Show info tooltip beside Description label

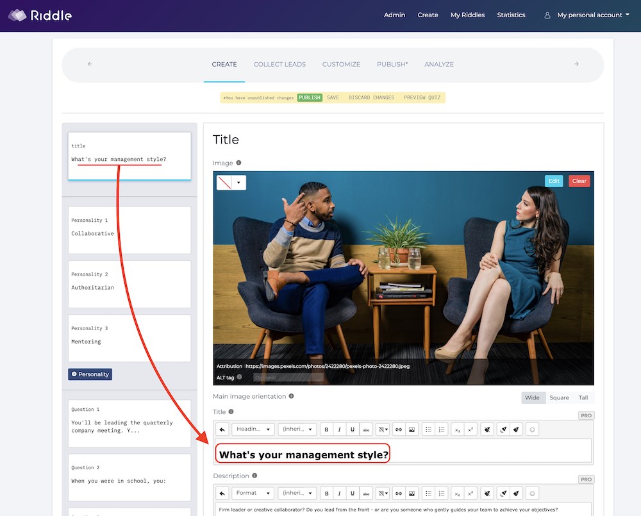point(254,476)
